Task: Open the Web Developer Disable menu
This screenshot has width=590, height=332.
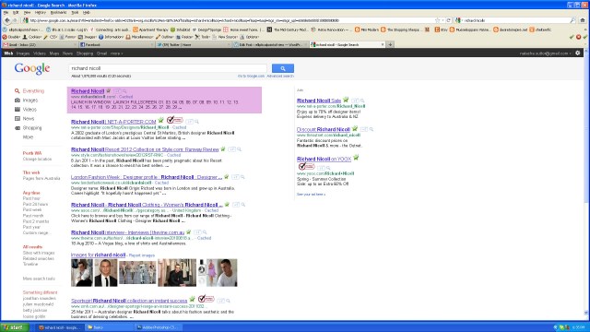Action: 12,37
